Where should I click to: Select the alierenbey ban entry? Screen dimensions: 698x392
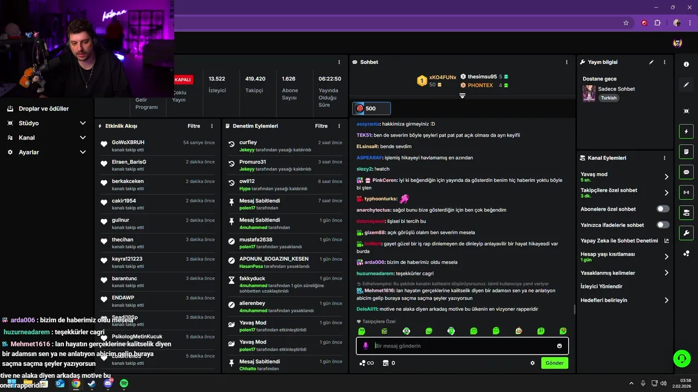[285, 307]
